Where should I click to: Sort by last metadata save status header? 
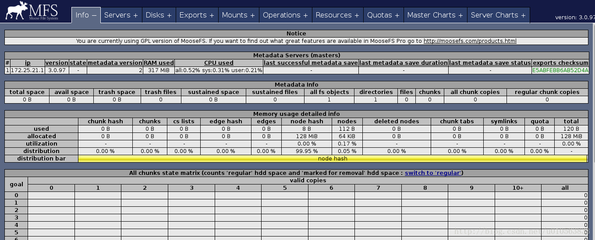point(490,63)
